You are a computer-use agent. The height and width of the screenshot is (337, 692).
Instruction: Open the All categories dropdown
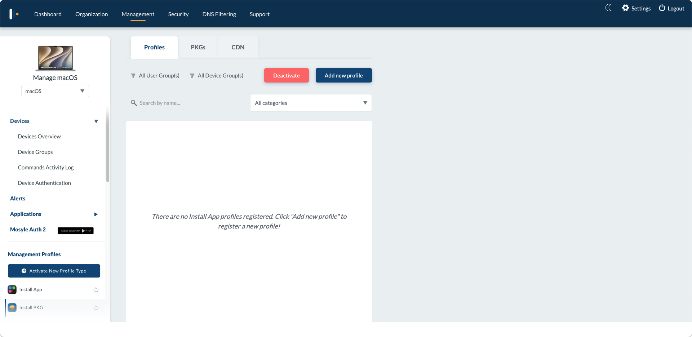(311, 103)
